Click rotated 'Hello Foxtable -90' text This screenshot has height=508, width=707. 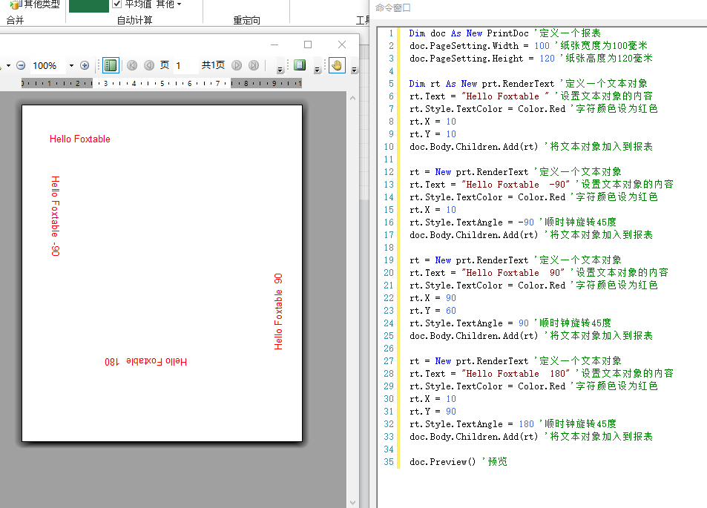55,216
